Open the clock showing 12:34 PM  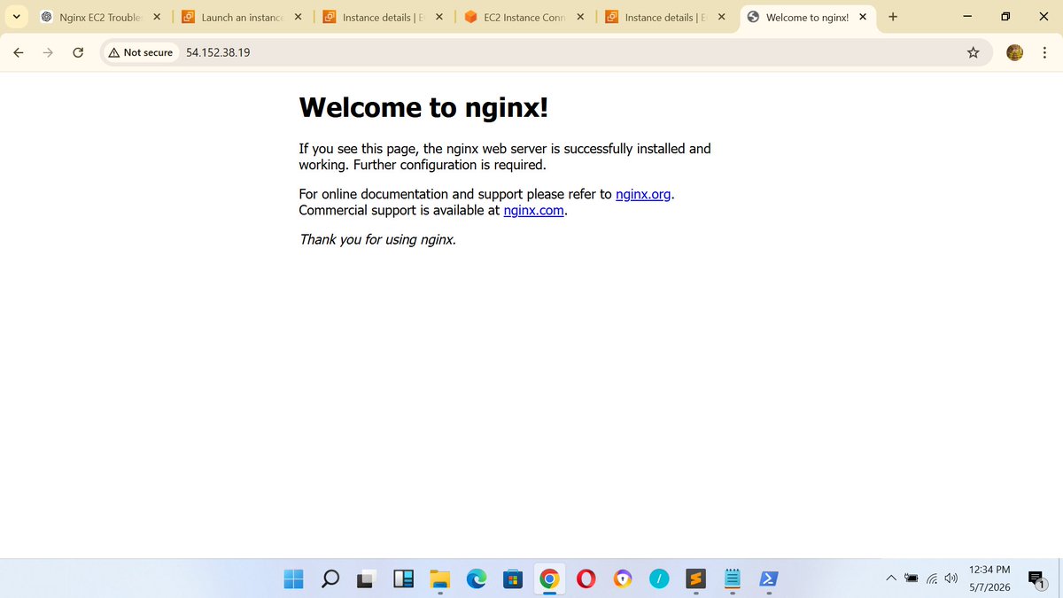[989, 578]
